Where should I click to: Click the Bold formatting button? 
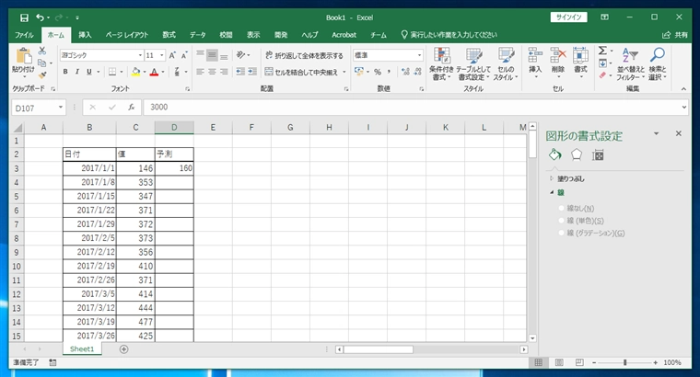(x=65, y=72)
